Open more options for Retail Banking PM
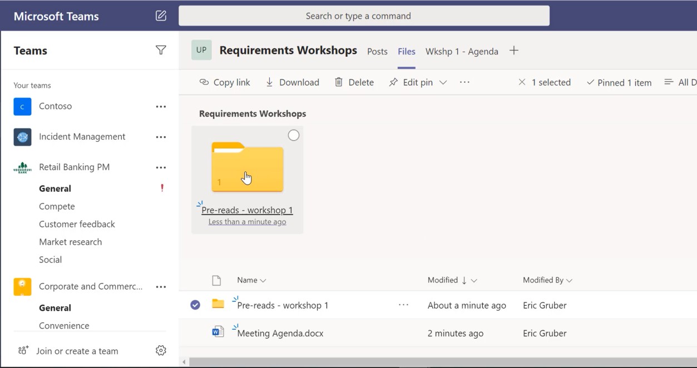This screenshot has width=697, height=368. pos(161,167)
